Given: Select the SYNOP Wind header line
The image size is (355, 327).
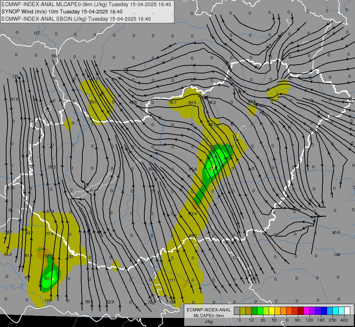Looking at the screenshot, I should 62,12.
